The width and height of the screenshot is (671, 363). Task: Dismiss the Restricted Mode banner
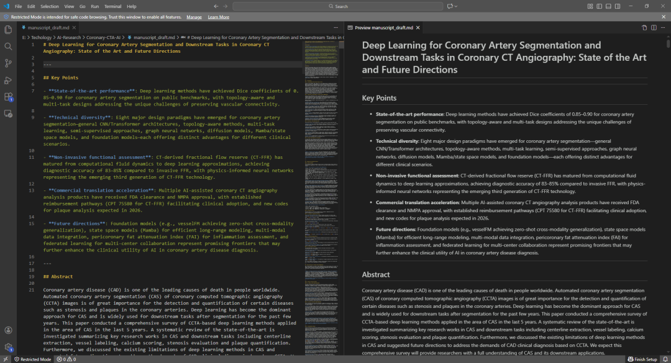(x=664, y=17)
